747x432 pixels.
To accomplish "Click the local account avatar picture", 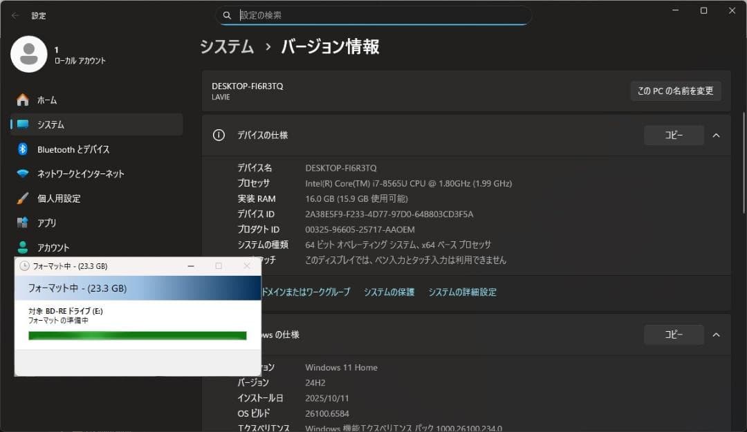I will coord(29,54).
